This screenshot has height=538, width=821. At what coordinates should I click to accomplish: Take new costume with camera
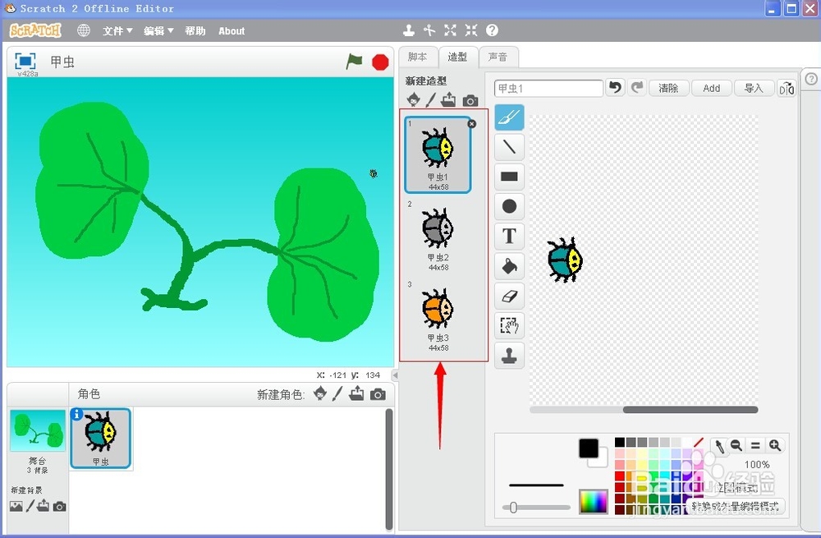(x=470, y=100)
